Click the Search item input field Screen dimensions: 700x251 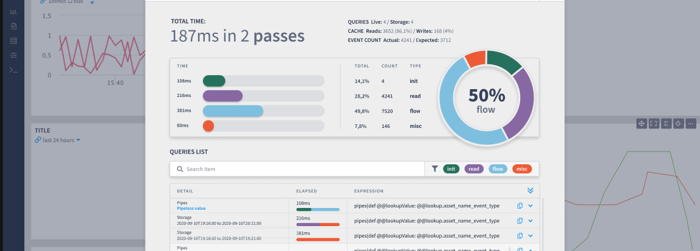coord(301,169)
